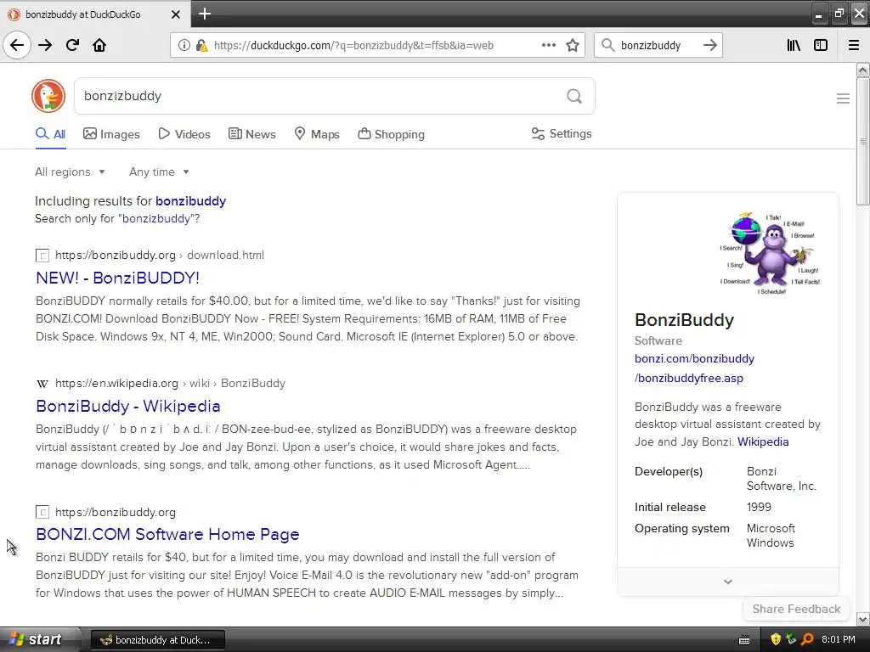
Task: Expand the All regions dropdown
Action: pos(70,171)
